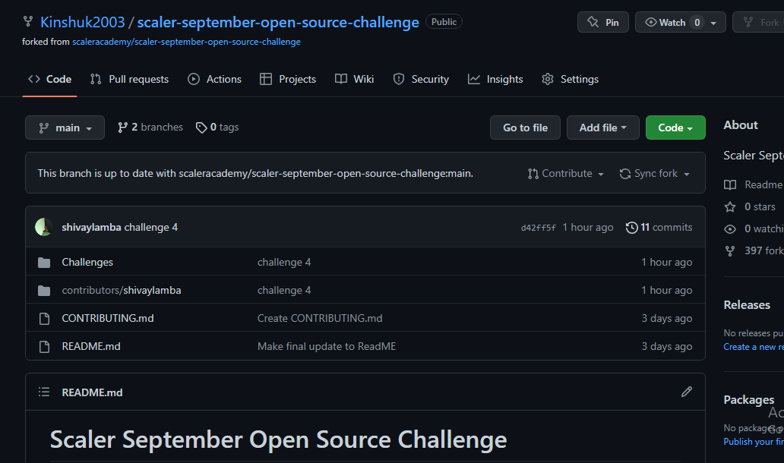
Task: Open README.md in the file list
Action: (x=91, y=346)
